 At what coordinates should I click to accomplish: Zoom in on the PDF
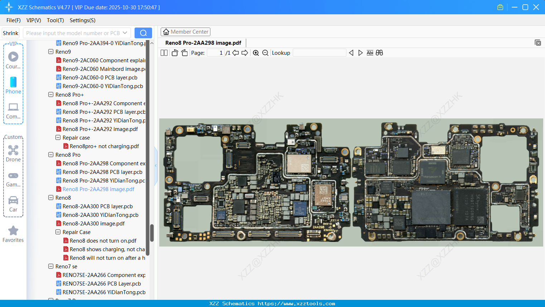coord(256,53)
